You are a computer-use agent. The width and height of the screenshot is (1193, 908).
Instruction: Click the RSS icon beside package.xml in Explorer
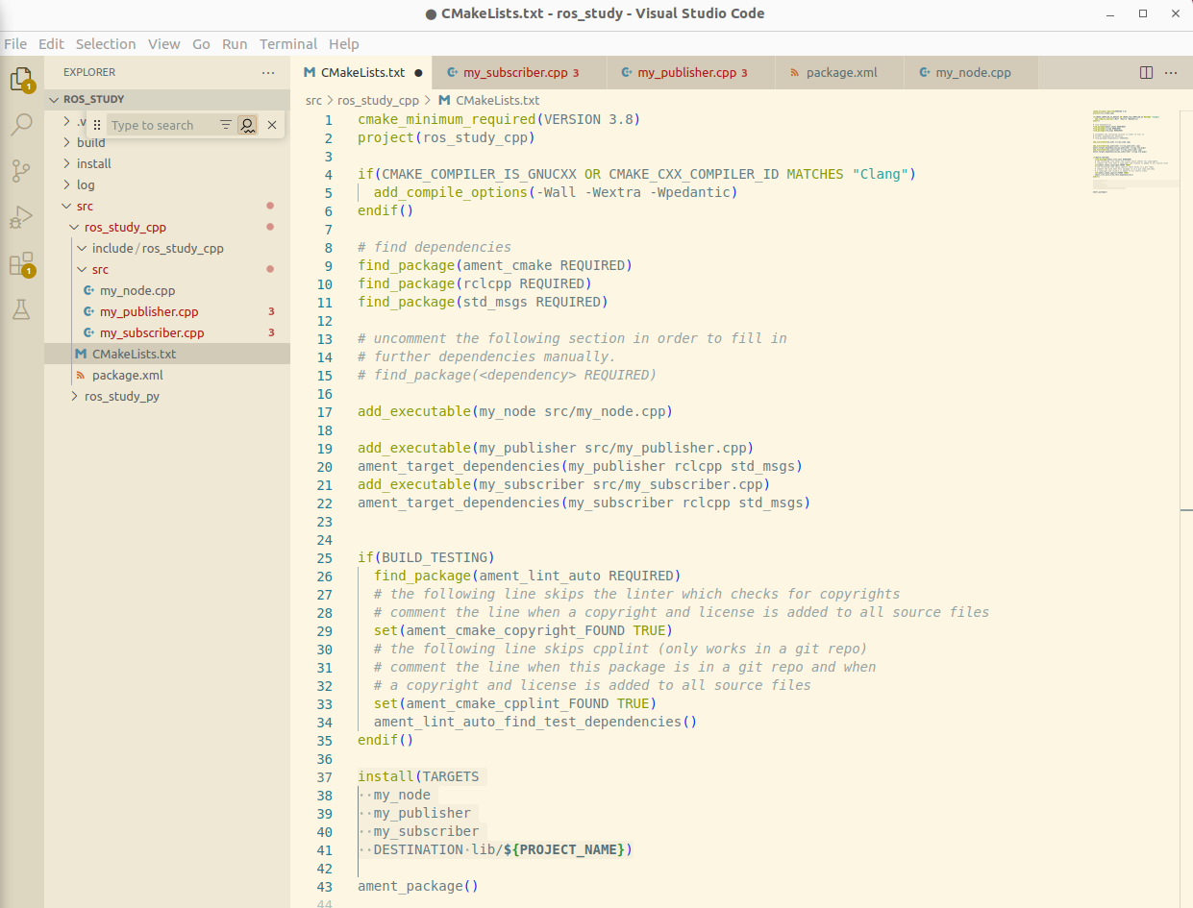82,375
